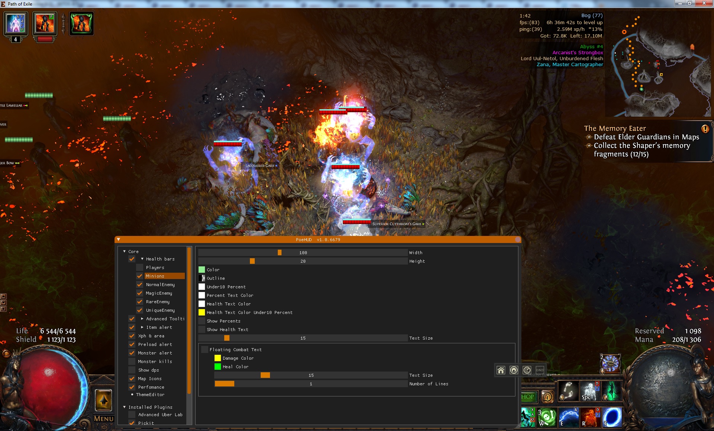Select the MagicEnemy entry in the tree
Image resolution: width=714 pixels, height=431 pixels.
tap(159, 293)
